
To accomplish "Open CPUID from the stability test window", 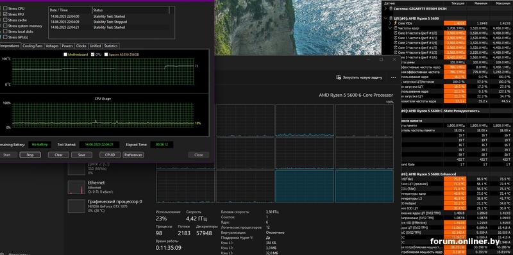I will [110, 155].
